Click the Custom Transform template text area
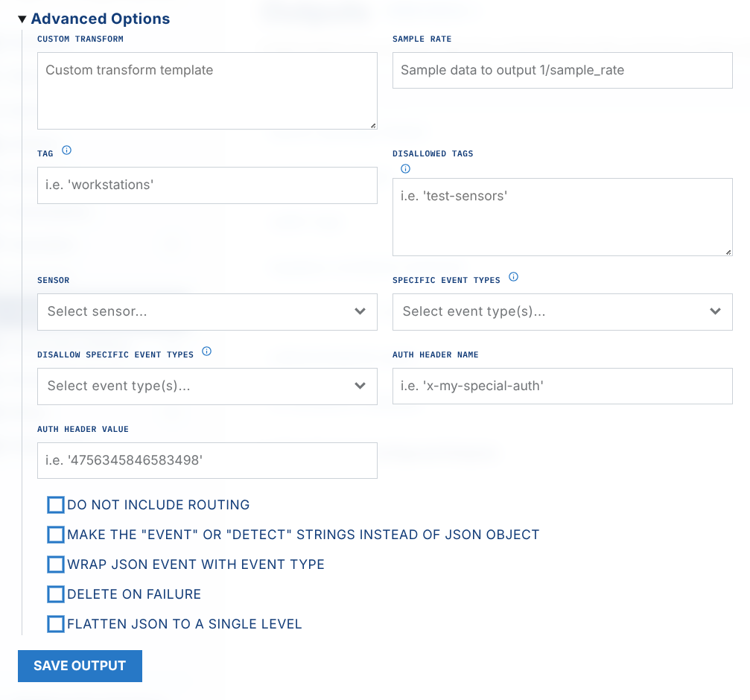The height and width of the screenshot is (700, 750). 207,90
